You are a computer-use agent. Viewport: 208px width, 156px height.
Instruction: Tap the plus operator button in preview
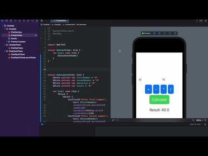148,89
